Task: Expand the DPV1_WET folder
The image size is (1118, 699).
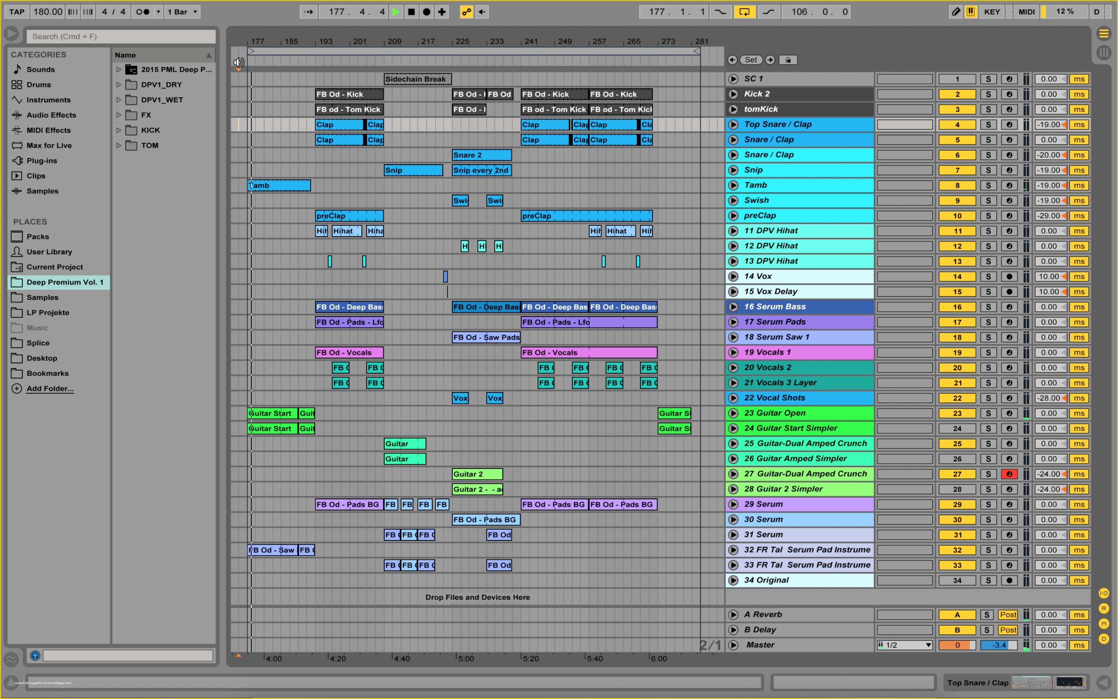Action: 119,100
